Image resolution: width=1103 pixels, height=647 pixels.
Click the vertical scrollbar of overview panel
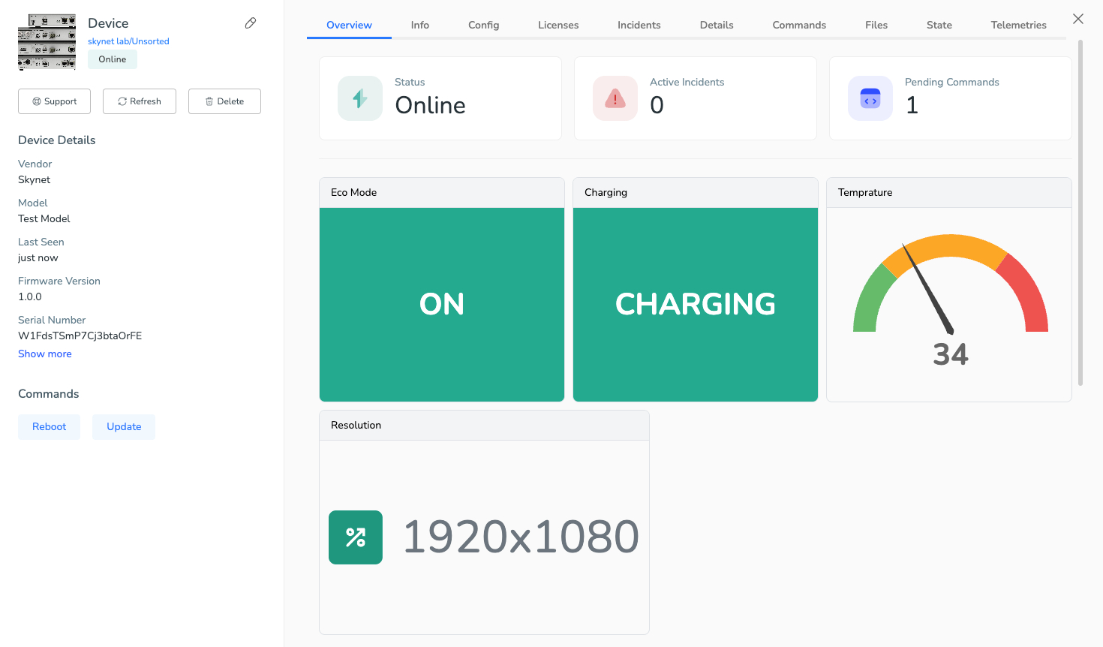[1080, 212]
